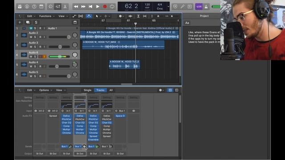Screen dimensions: 285x160
Task: Open the Tracks area View menu
Action: pos(63,16)
